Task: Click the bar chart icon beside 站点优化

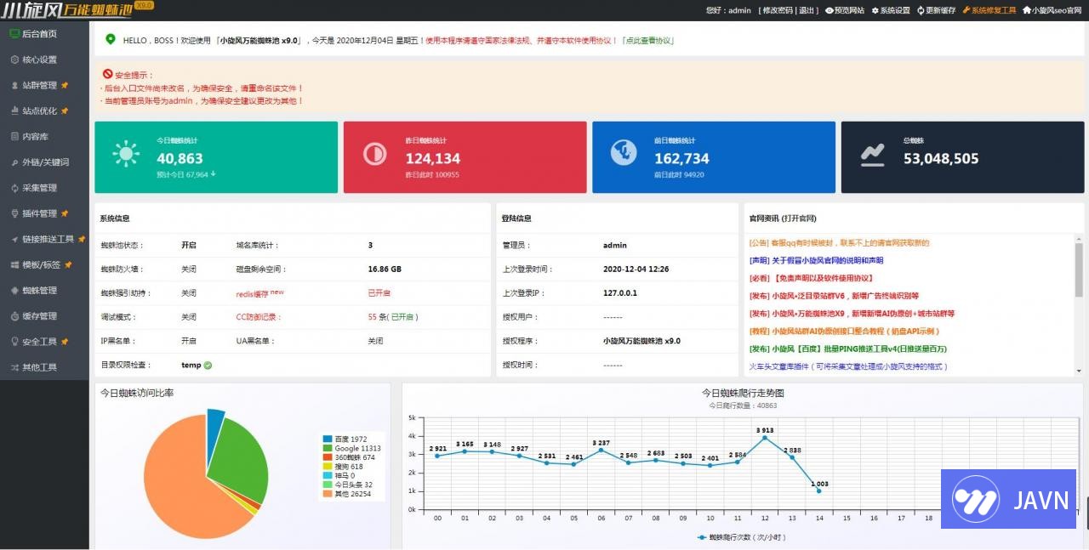Action: (14, 111)
